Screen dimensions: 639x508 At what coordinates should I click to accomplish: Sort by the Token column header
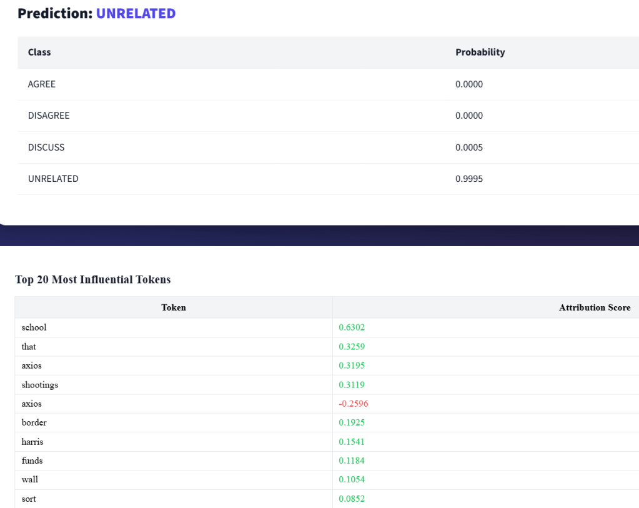[x=174, y=307]
